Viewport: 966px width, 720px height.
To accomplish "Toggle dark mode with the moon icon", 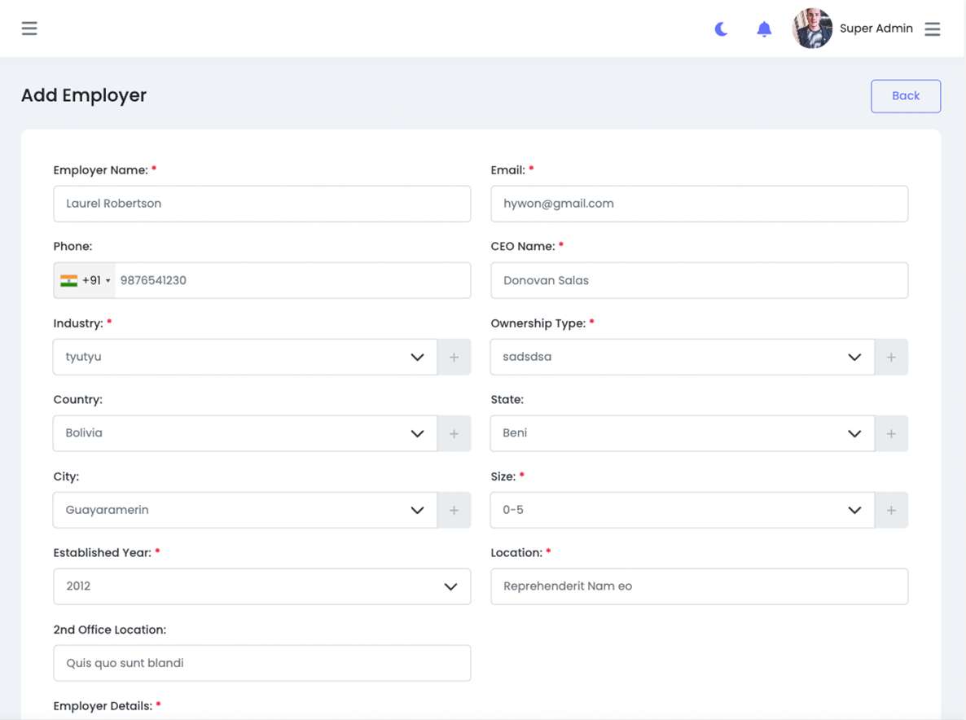I will (722, 29).
